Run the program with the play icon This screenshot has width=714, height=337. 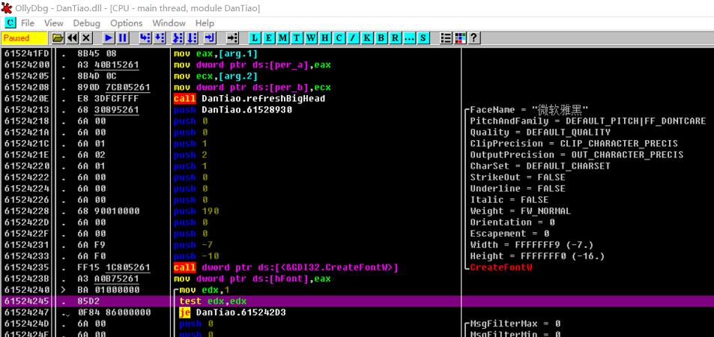109,37
